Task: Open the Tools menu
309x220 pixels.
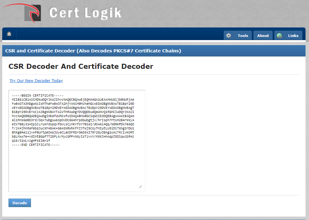Action: 243,36
